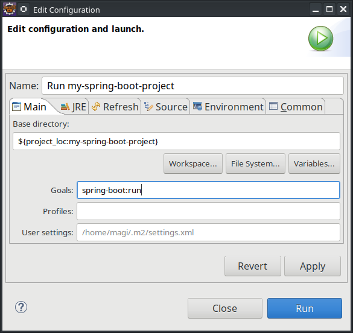353x333 pixels.
Task: Click the User settings field
Action: click(x=208, y=232)
